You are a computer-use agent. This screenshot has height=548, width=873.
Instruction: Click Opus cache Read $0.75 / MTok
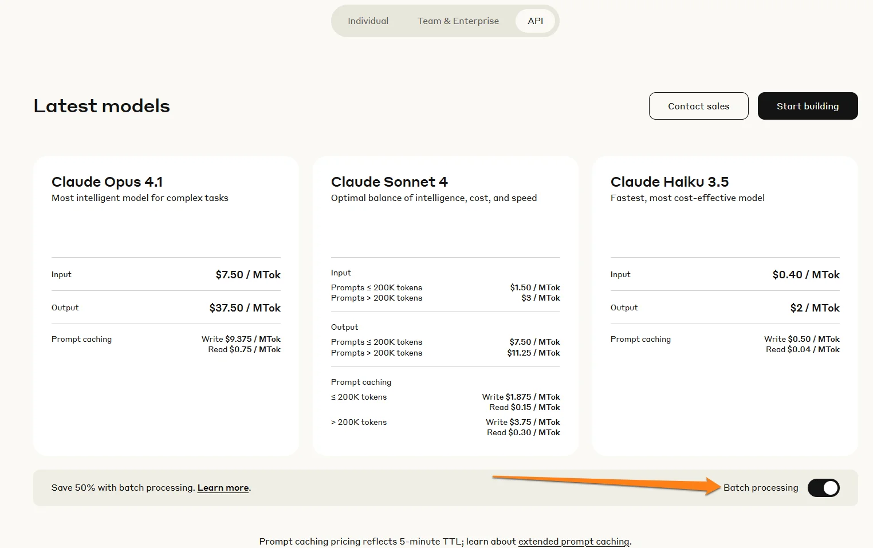point(245,349)
